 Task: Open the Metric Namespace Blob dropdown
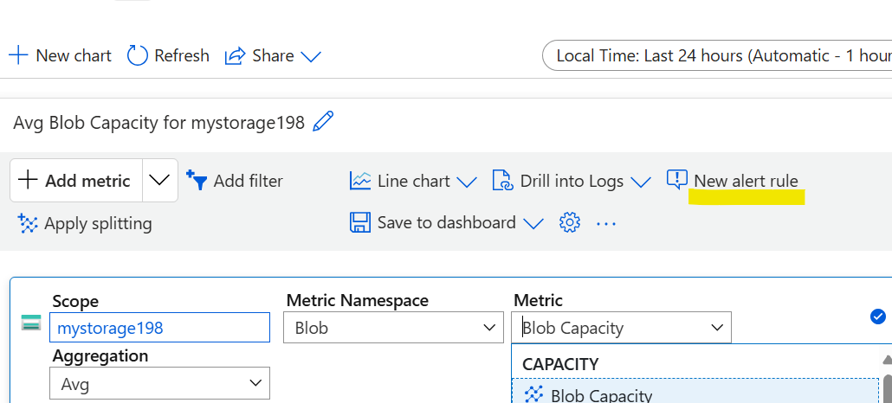point(393,329)
